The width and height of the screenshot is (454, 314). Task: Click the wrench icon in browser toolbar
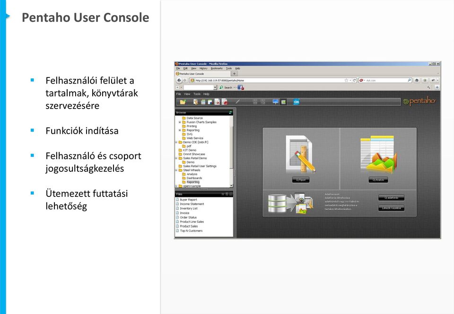(429, 87)
